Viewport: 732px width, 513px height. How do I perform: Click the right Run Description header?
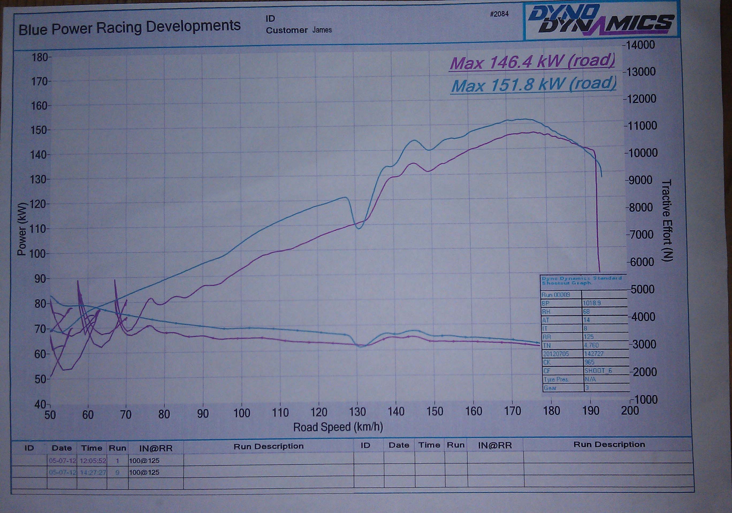(x=609, y=445)
